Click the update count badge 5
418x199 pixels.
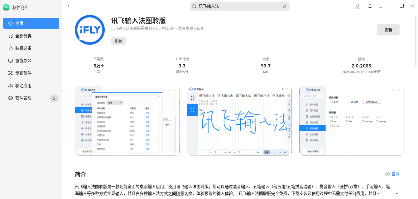click(x=54, y=98)
